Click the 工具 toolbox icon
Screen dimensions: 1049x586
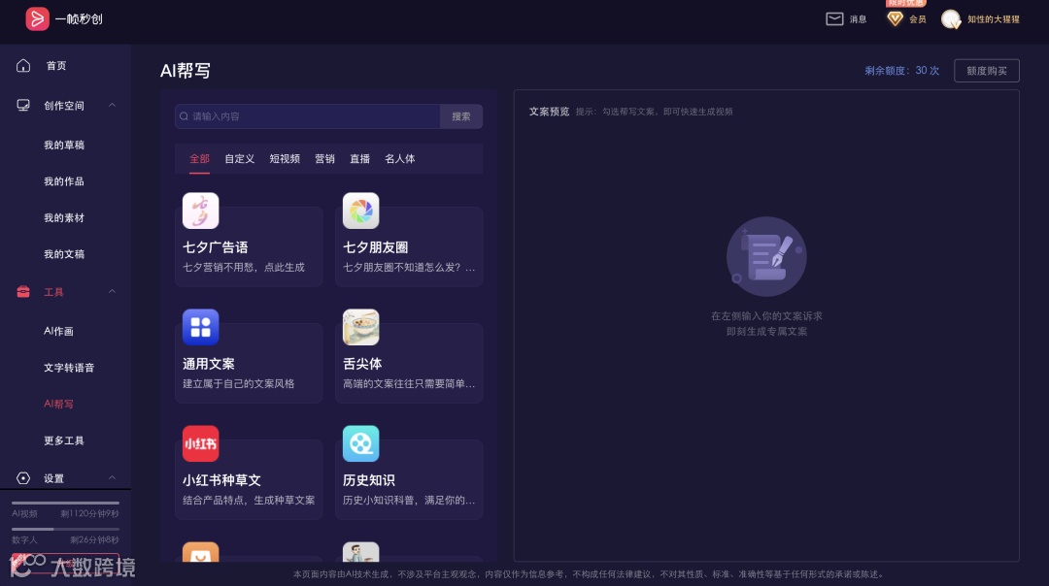[23, 292]
